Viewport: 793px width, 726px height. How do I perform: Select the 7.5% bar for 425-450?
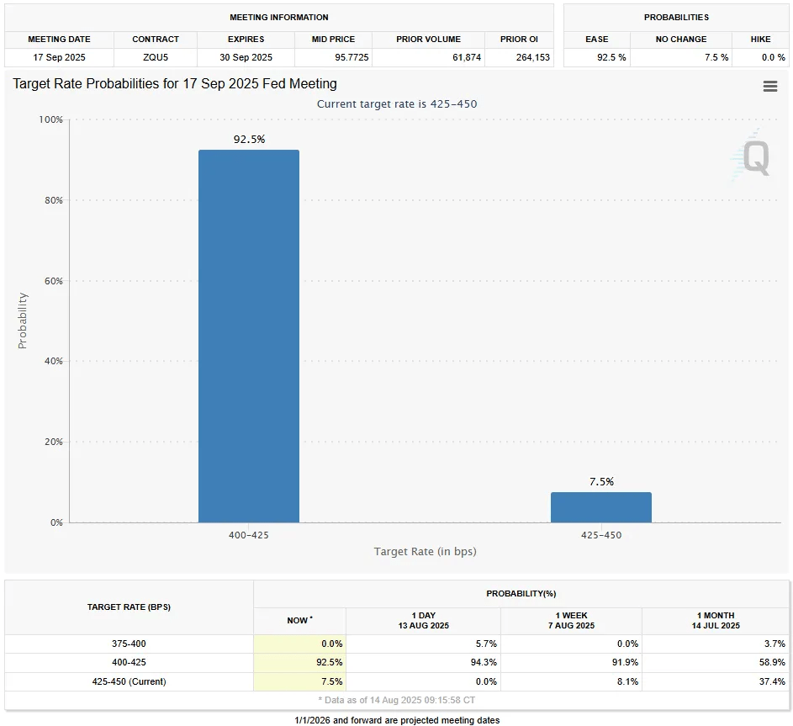click(x=600, y=506)
